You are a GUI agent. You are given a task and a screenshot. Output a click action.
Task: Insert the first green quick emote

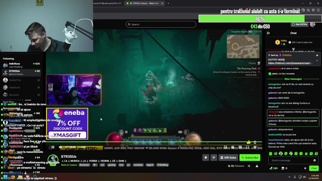[271, 154]
